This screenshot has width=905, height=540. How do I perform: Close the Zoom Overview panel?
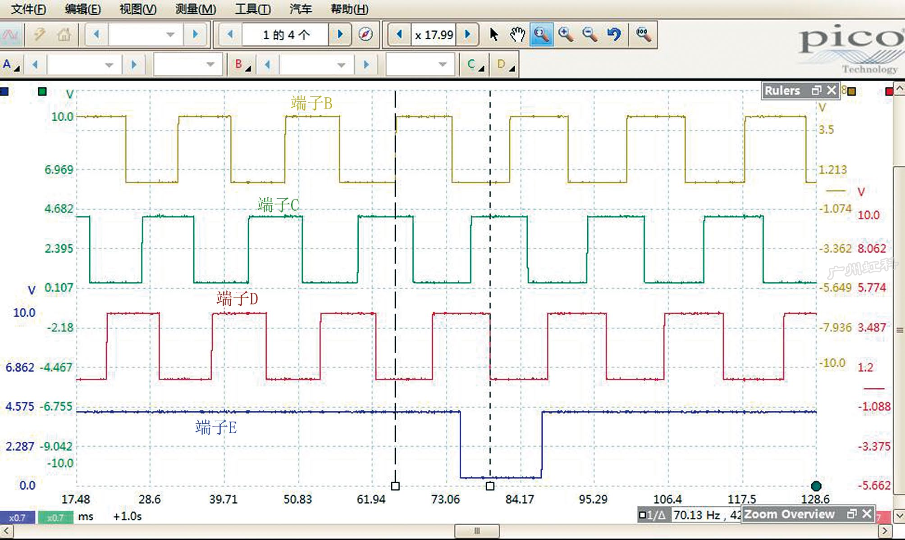(x=867, y=514)
